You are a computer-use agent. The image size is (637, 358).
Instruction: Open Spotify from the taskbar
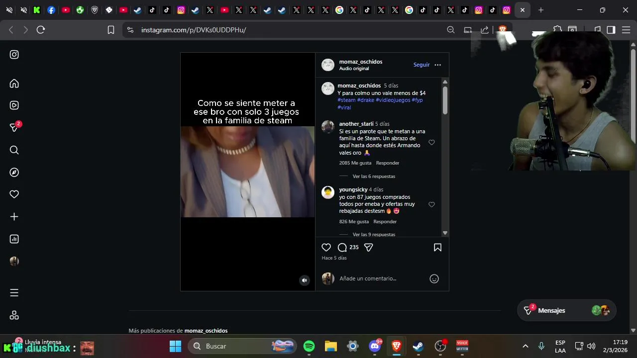click(309, 346)
